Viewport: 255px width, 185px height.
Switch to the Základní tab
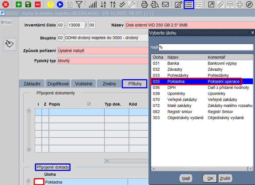pos(32,84)
